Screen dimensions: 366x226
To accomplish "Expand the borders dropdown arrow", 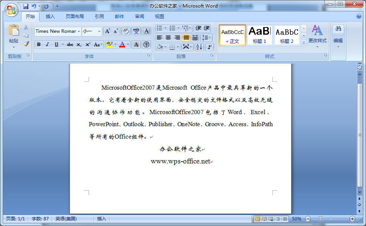I will [x=178, y=47].
